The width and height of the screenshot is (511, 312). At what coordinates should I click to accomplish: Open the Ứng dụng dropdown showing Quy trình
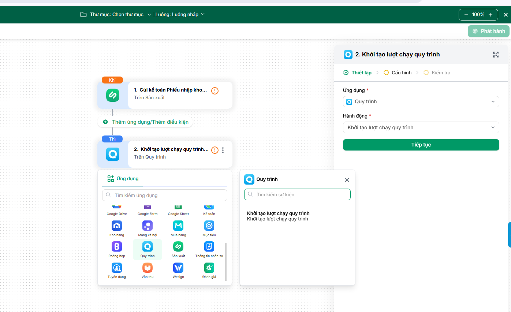(x=421, y=101)
